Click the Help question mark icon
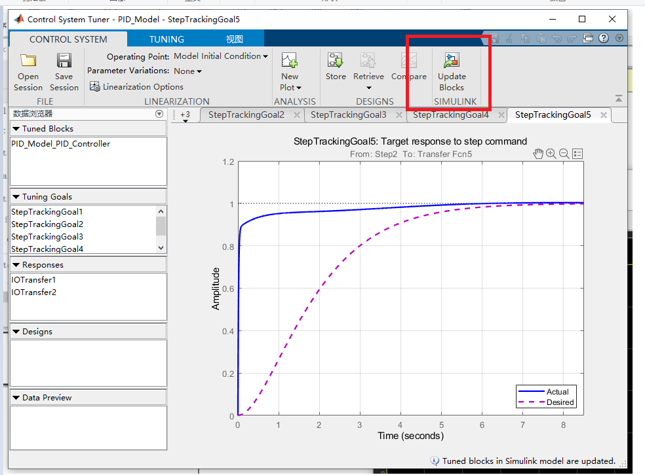Screen dimensions: 645x475 click(603, 38)
